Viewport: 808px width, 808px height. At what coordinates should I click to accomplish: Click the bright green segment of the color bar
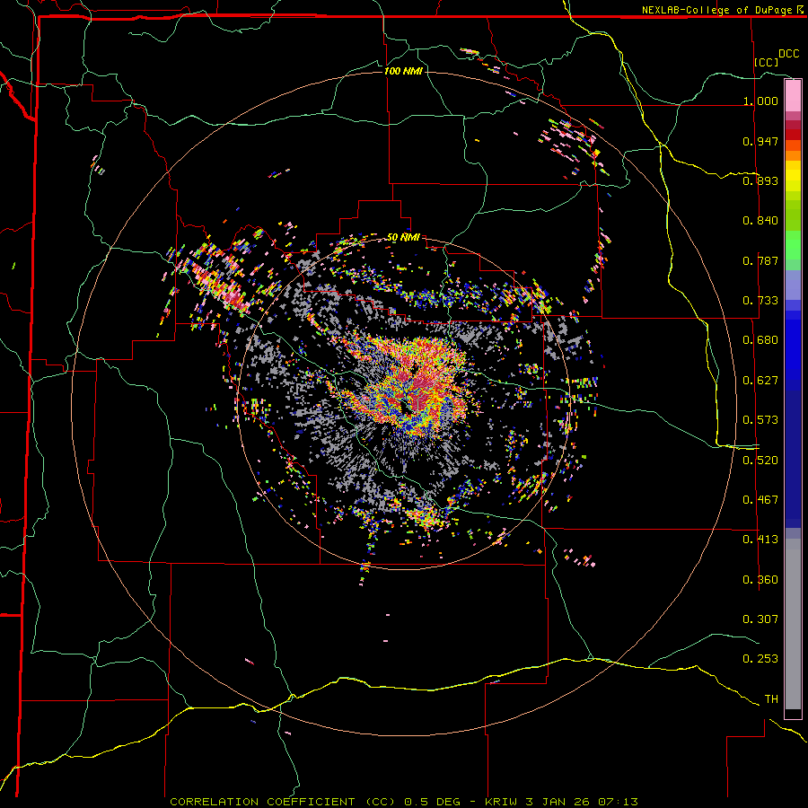point(793,245)
